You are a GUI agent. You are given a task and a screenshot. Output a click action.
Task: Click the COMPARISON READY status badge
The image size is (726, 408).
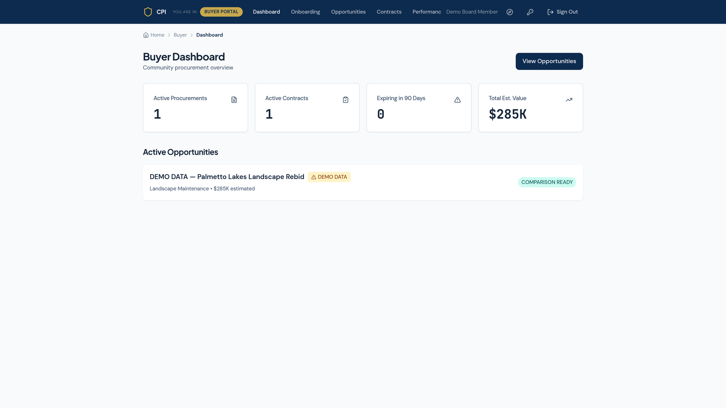click(547, 182)
